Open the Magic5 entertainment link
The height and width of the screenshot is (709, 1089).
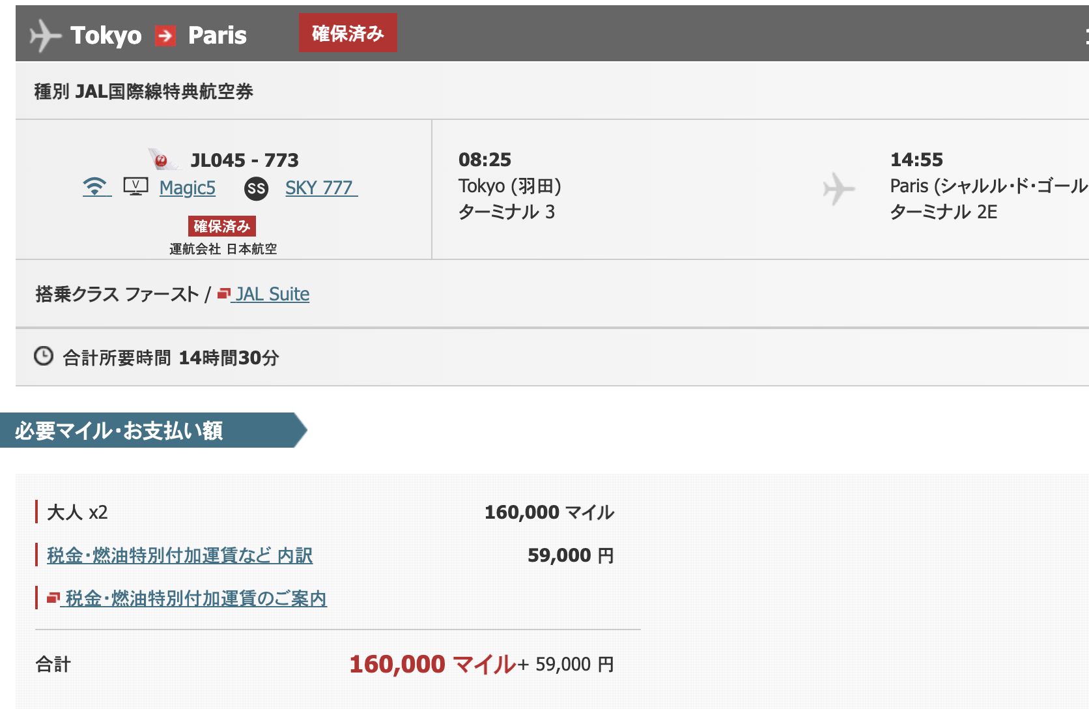click(x=188, y=188)
